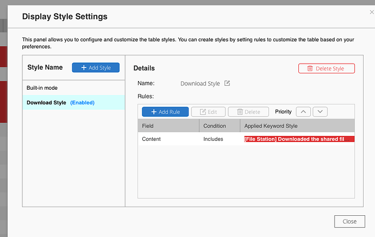
Task: Click the Includes condition cell
Action: 213,139
